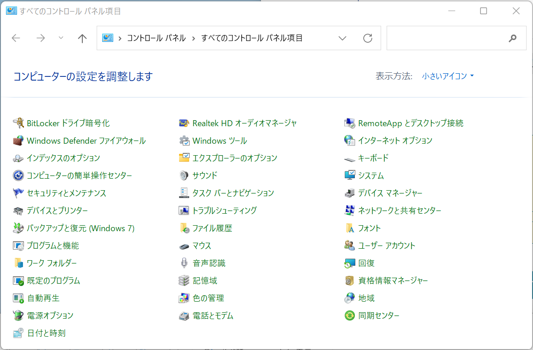The image size is (533, 350).
Task: Click the Realtek HD オーディオマネージャ icon
Action: (184, 123)
